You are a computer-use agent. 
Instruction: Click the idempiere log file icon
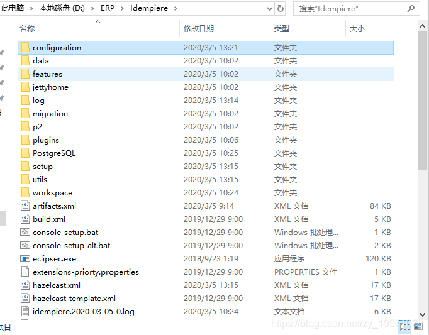click(25, 311)
